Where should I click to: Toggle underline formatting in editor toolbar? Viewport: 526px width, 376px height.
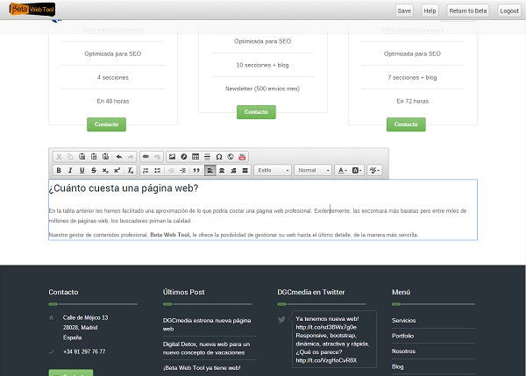click(x=82, y=170)
